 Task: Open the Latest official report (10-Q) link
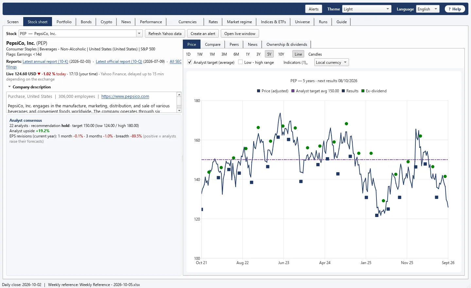[119, 62]
